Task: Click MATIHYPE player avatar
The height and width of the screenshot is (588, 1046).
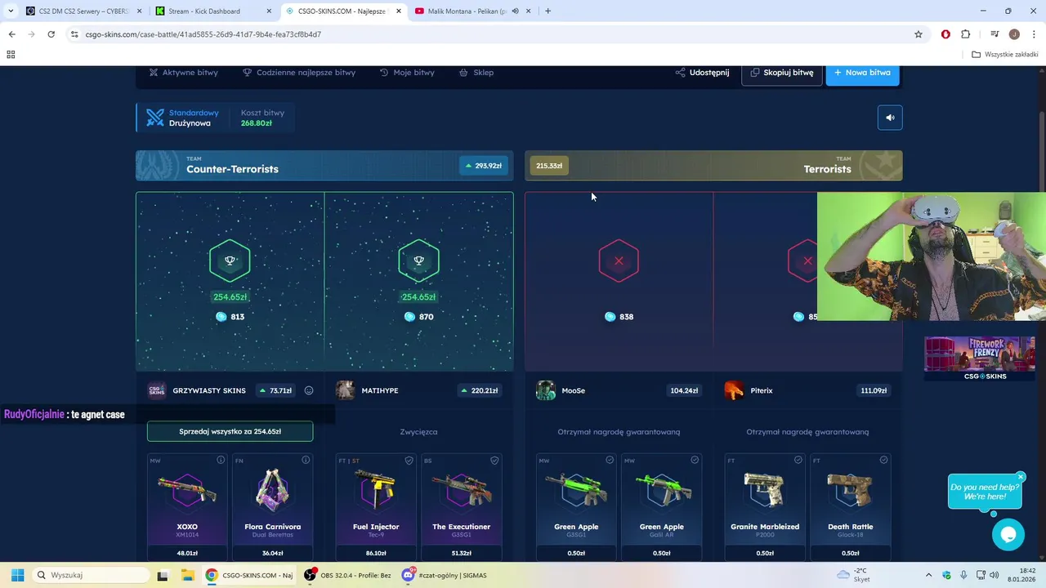Action: tap(345, 390)
